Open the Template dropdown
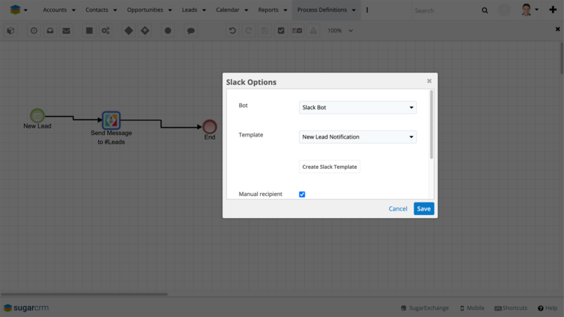This screenshot has height=317, width=564. (x=358, y=137)
